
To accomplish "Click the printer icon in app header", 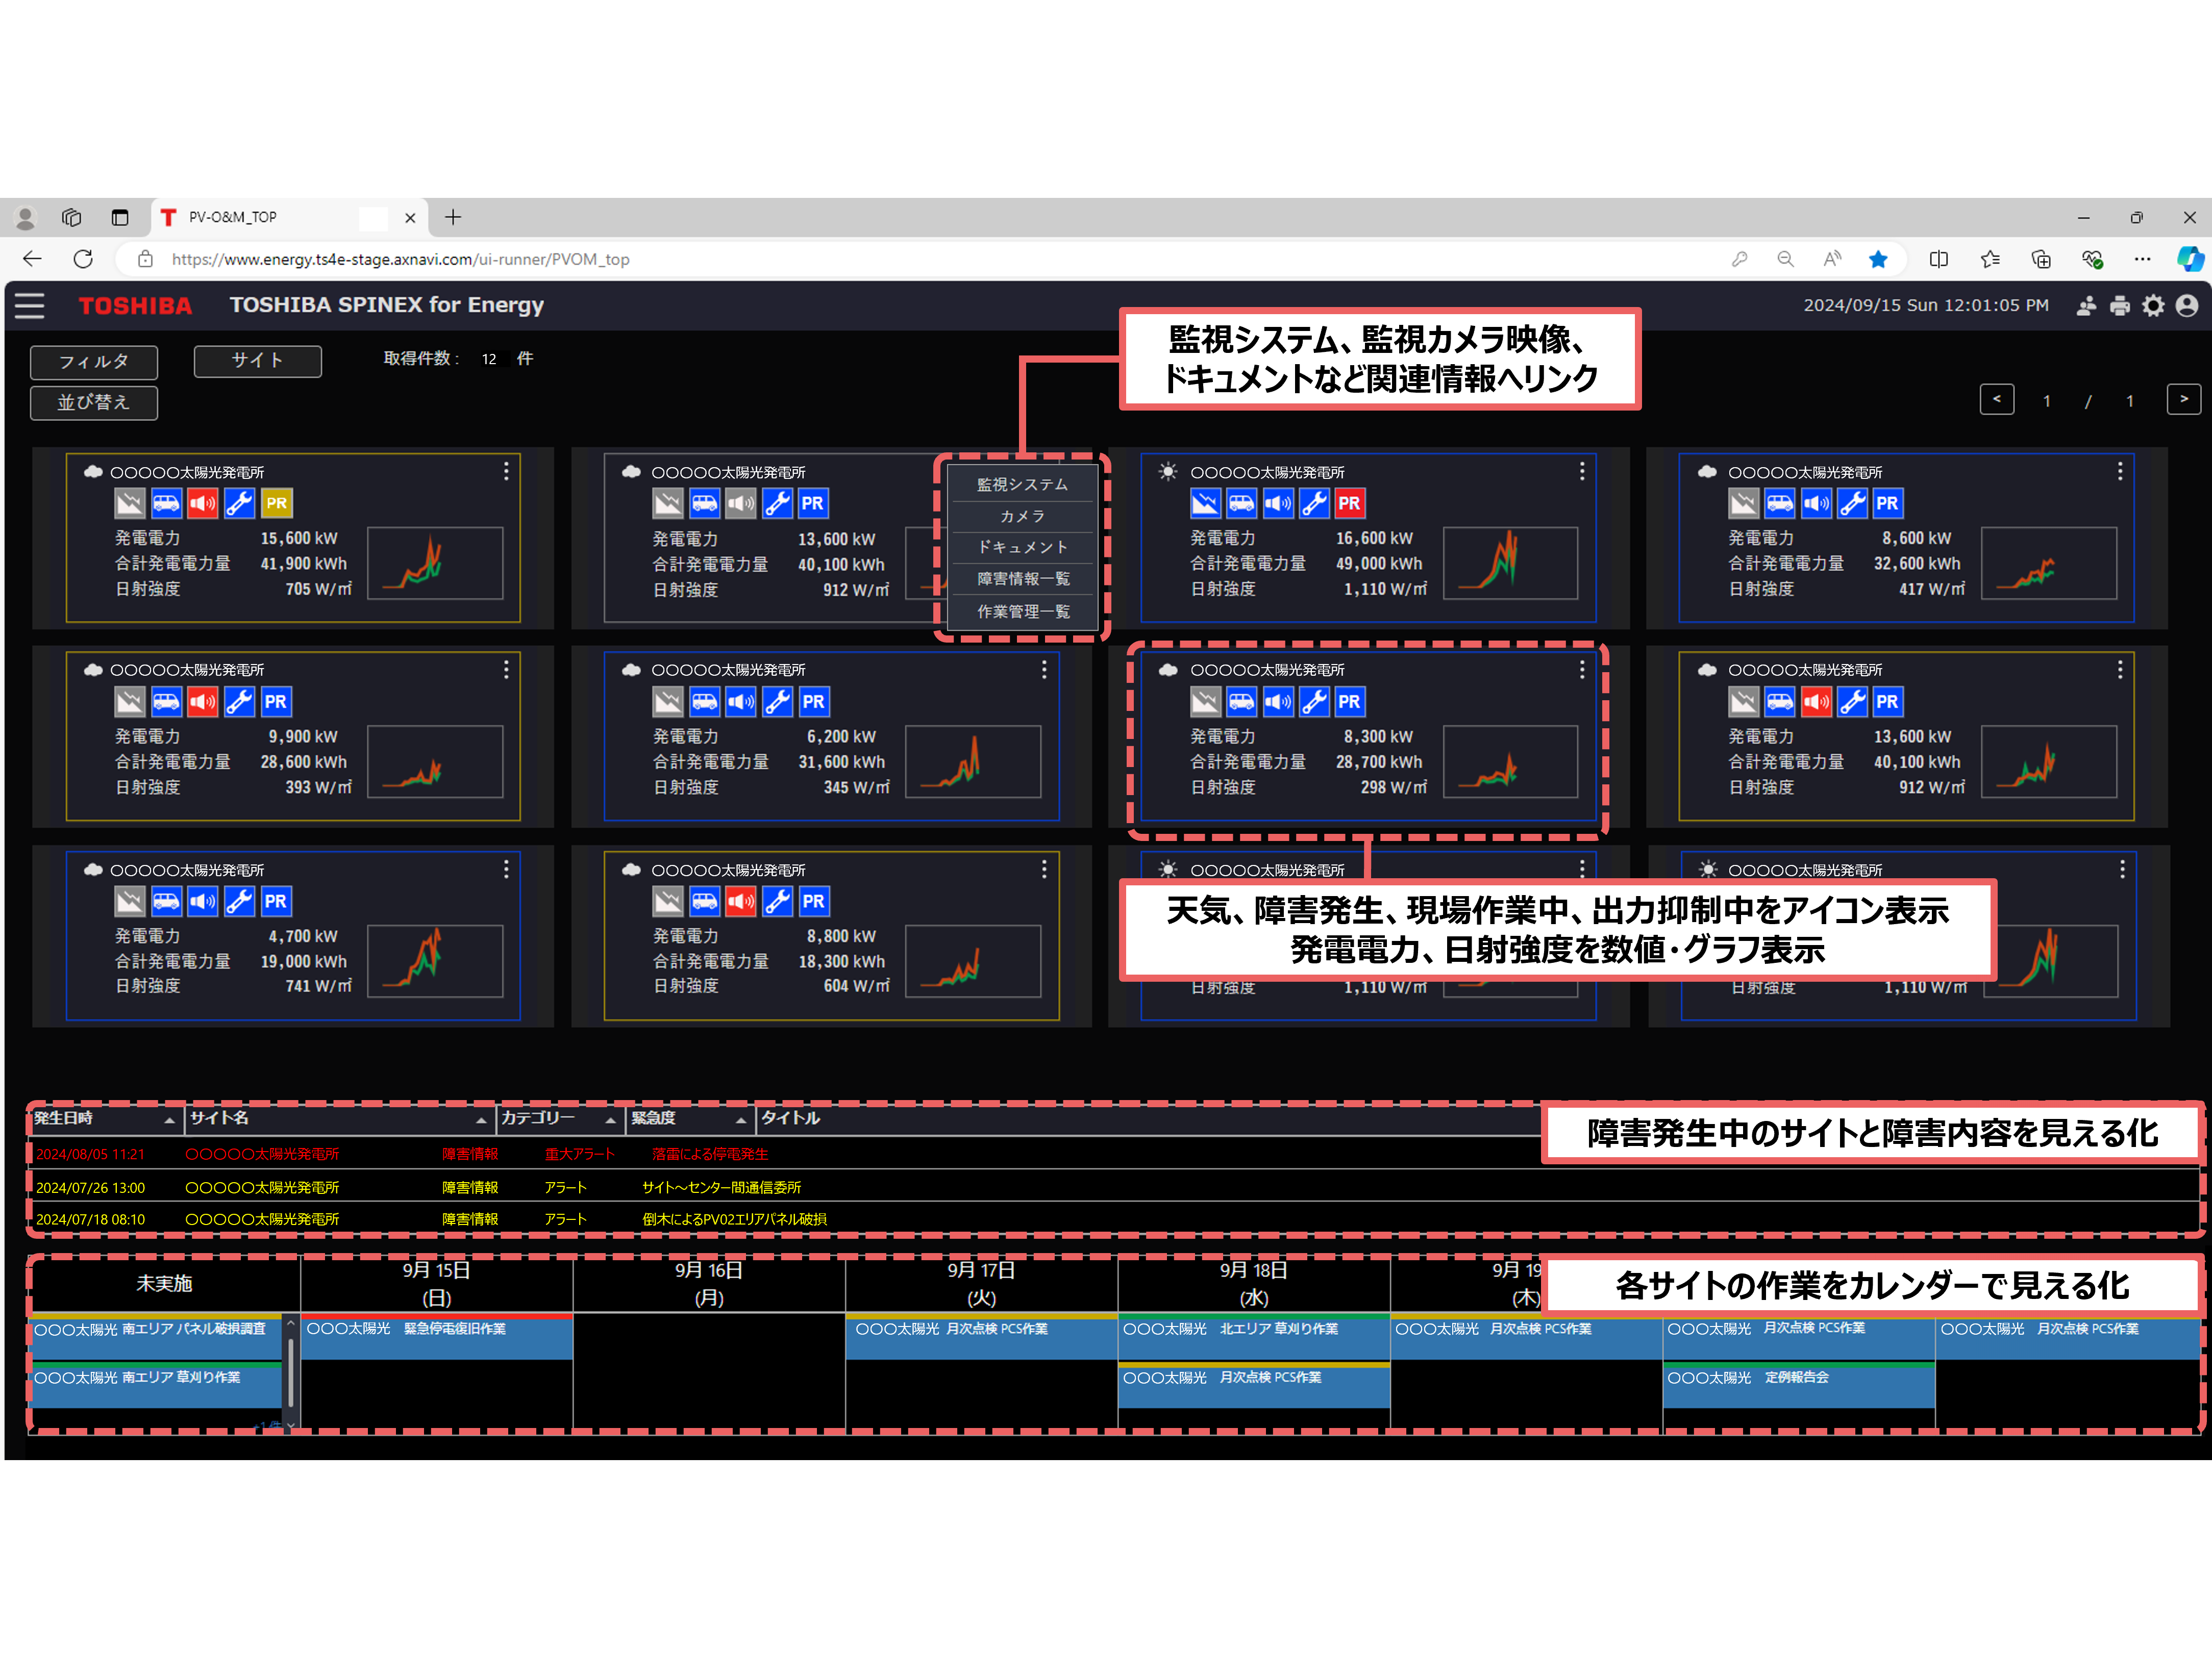I will click(x=2119, y=306).
